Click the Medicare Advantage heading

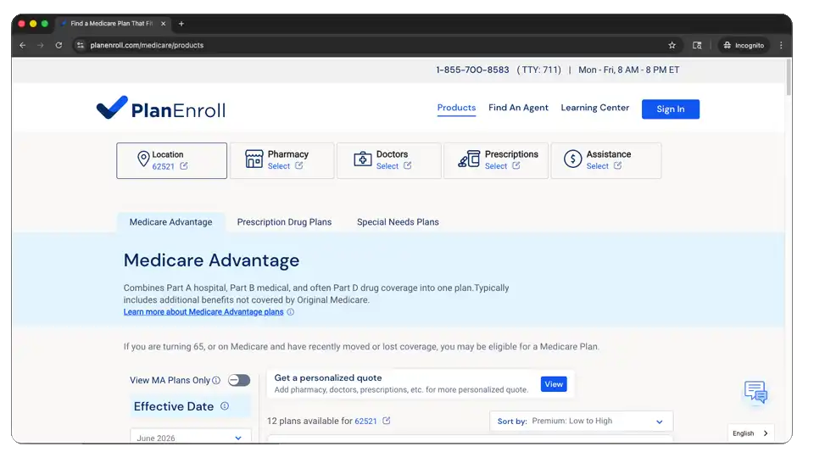point(211,260)
